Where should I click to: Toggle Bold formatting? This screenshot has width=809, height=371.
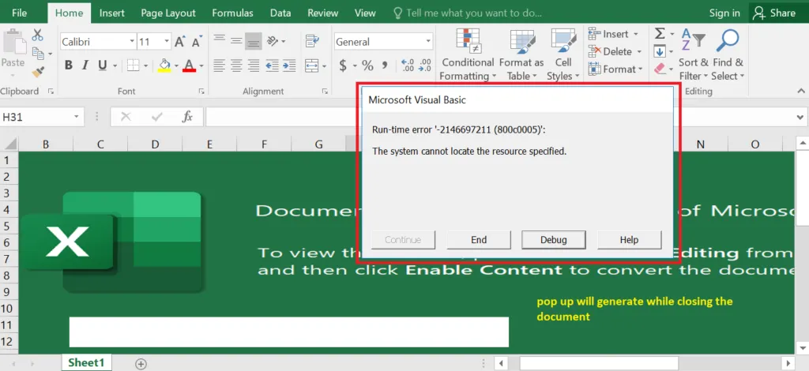click(68, 66)
